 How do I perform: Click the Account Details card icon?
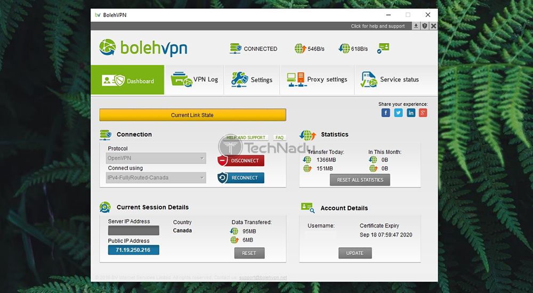coord(308,208)
